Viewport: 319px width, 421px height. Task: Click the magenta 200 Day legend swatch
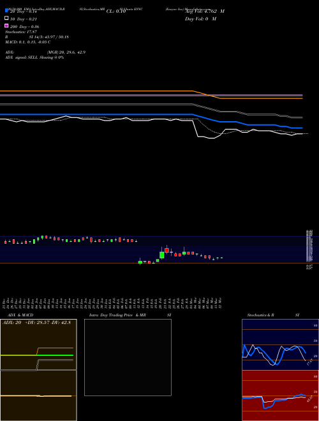(x=6, y=26)
